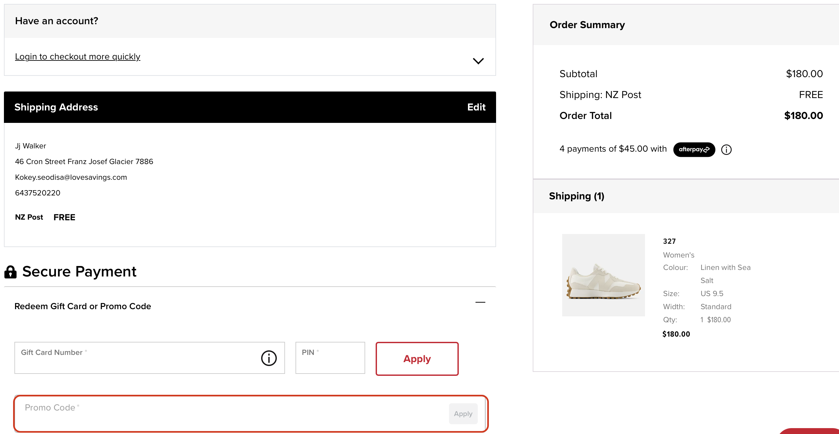Open the Afterpay info tooltip icon
This screenshot has width=839, height=434.
pyautogui.click(x=726, y=149)
